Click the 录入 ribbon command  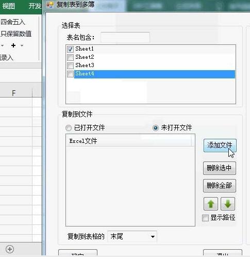(x=7, y=57)
